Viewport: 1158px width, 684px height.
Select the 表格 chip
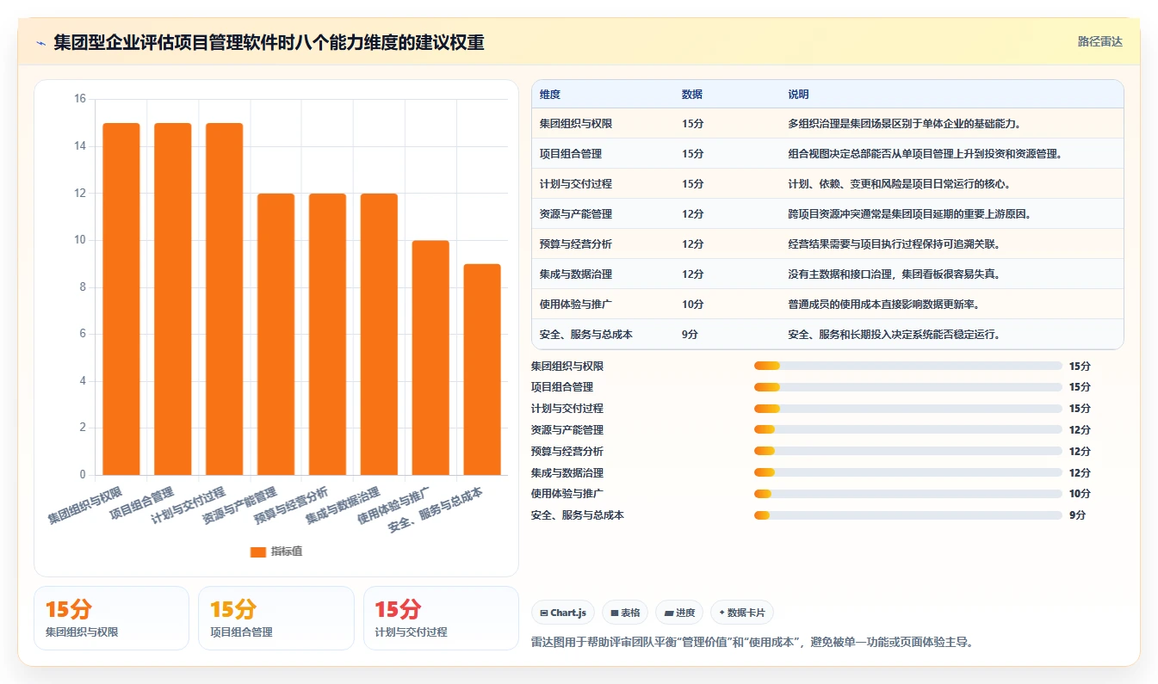click(x=625, y=613)
